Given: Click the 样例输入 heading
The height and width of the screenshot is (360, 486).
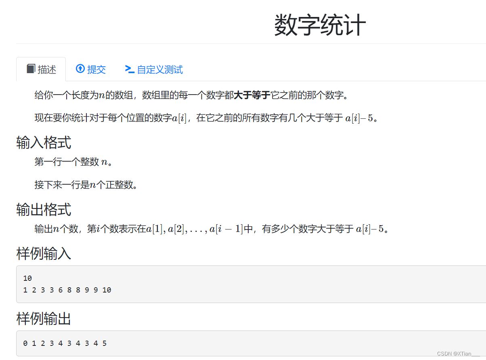Looking at the screenshot, I should (44, 253).
